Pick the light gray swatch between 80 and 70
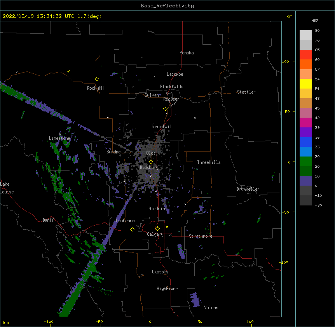This screenshot has width=335, height=327. tap(305, 35)
